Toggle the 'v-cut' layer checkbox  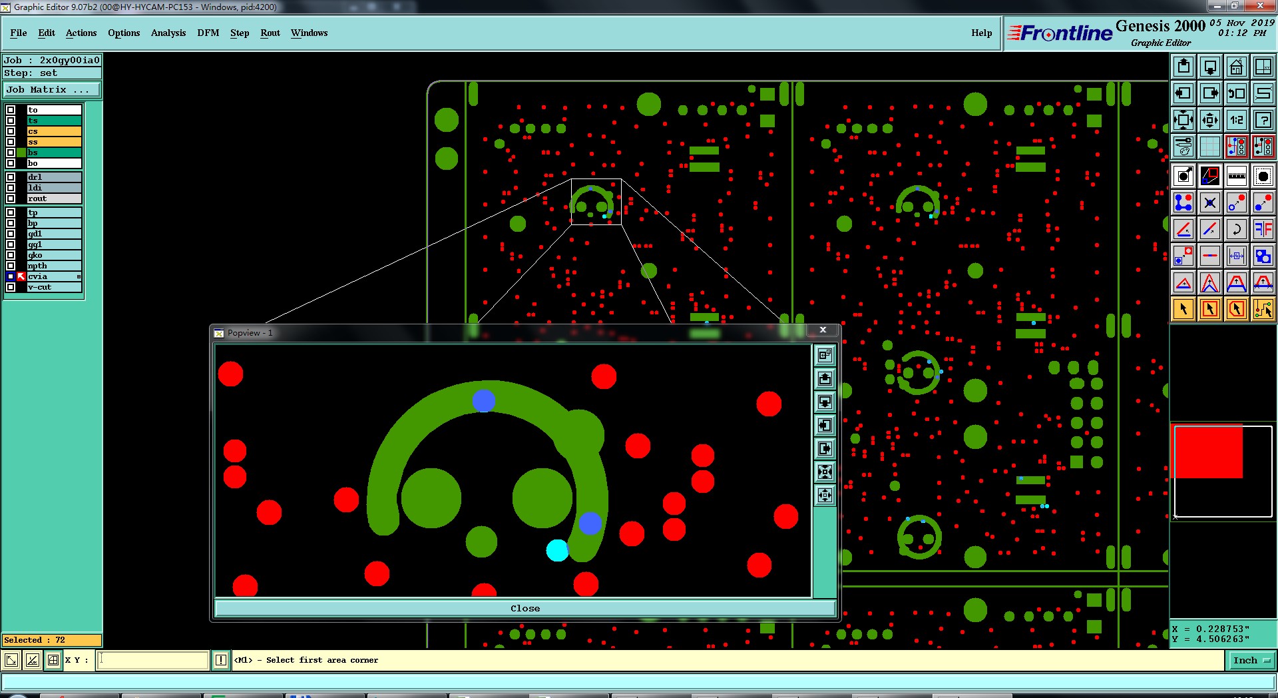[11, 287]
